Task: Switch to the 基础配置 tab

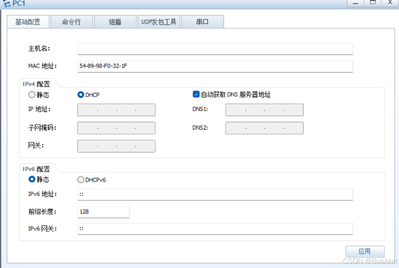Action: coord(28,22)
